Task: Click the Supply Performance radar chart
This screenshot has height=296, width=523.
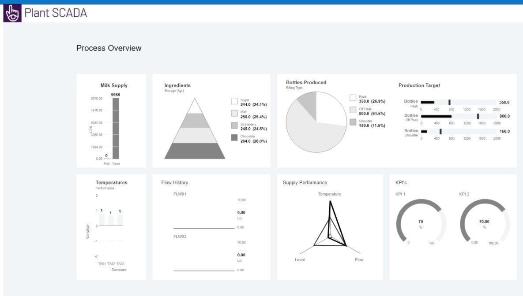Action: [330, 229]
